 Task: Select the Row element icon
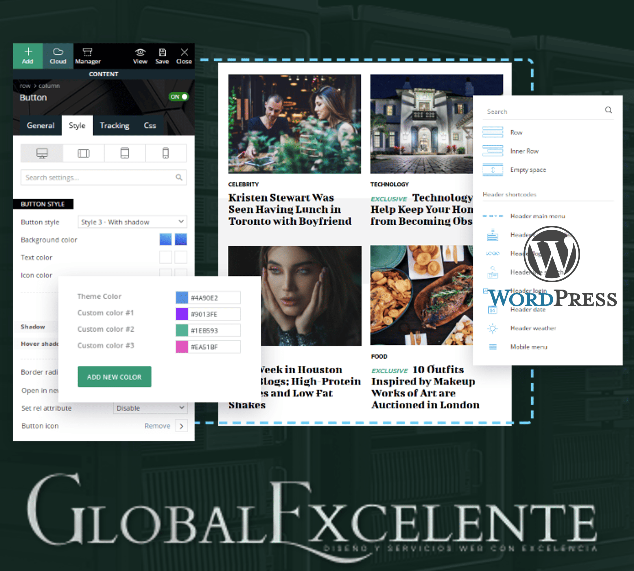(x=493, y=132)
